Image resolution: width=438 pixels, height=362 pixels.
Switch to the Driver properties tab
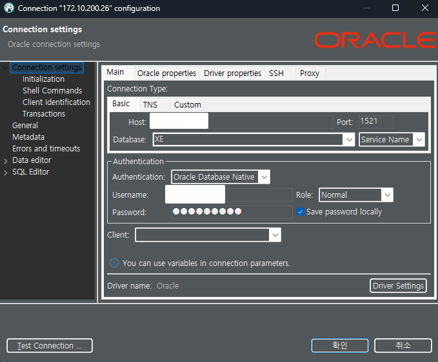(x=232, y=73)
